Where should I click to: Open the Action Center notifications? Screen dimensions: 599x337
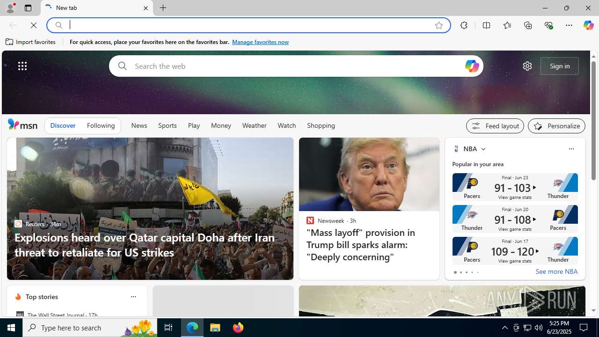584,328
